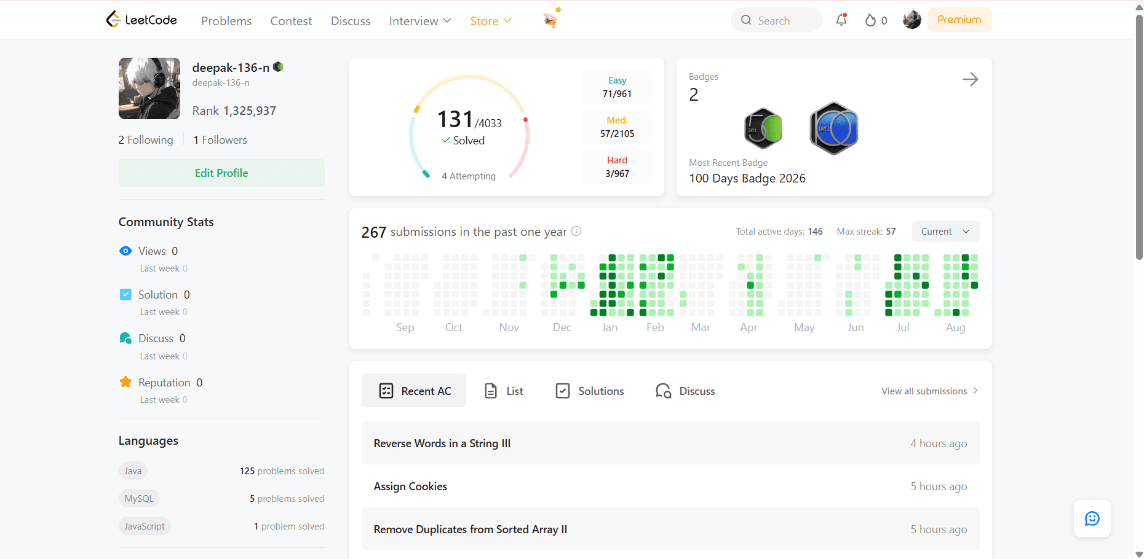Click the Edit Profile button
The width and height of the screenshot is (1144, 559).
tap(221, 173)
